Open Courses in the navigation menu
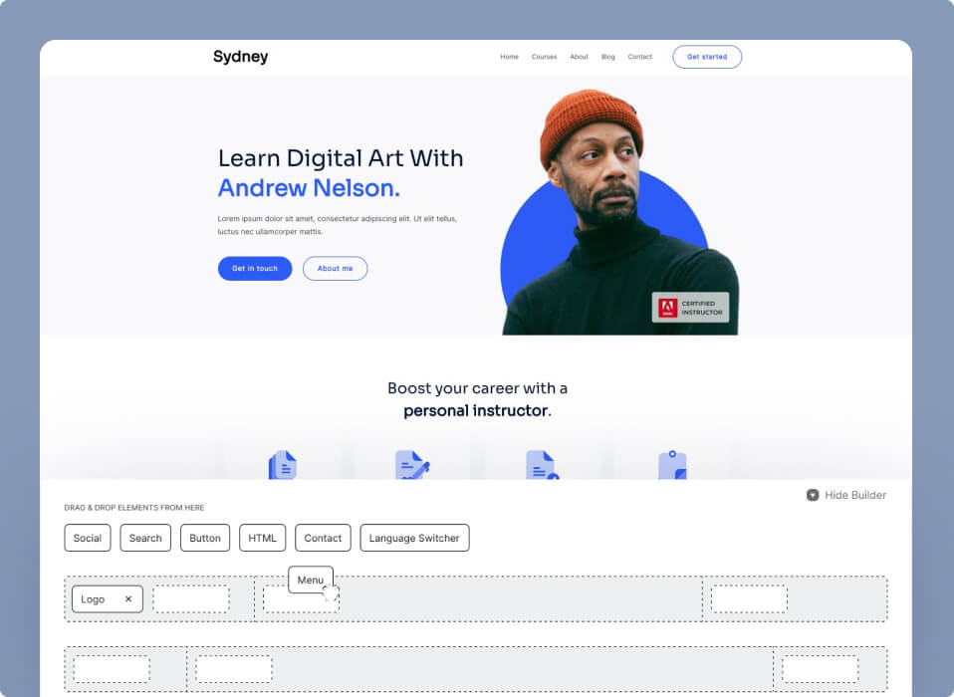Screen dimensions: 954x697 tap(545, 57)
